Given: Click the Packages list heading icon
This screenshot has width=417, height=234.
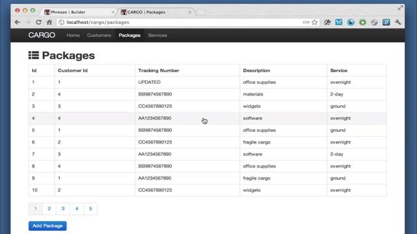Looking at the screenshot, I should [x=34, y=55].
